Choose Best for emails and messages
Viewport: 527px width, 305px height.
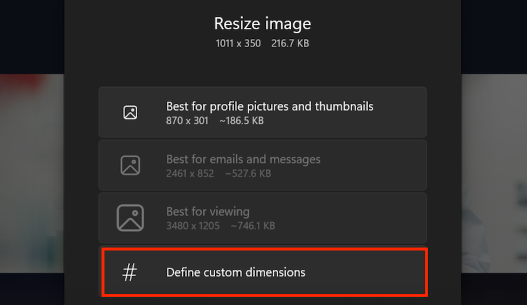pos(243,159)
